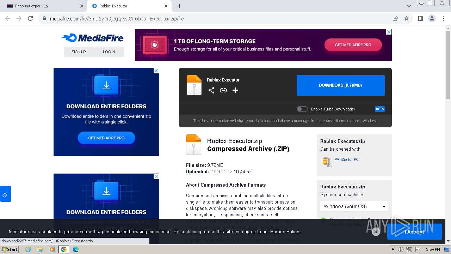The height and width of the screenshot is (254, 451).
Task: Close the upper left sidebar ad
Action: point(156,71)
